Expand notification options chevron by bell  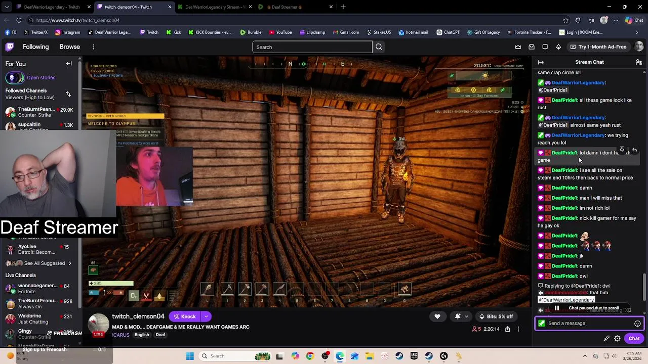point(466,316)
